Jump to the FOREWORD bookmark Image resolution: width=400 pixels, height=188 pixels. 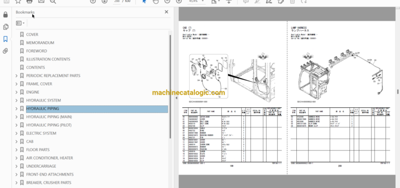pyautogui.click(x=36, y=51)
